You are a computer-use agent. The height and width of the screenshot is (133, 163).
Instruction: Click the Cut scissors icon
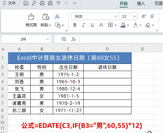57,16
